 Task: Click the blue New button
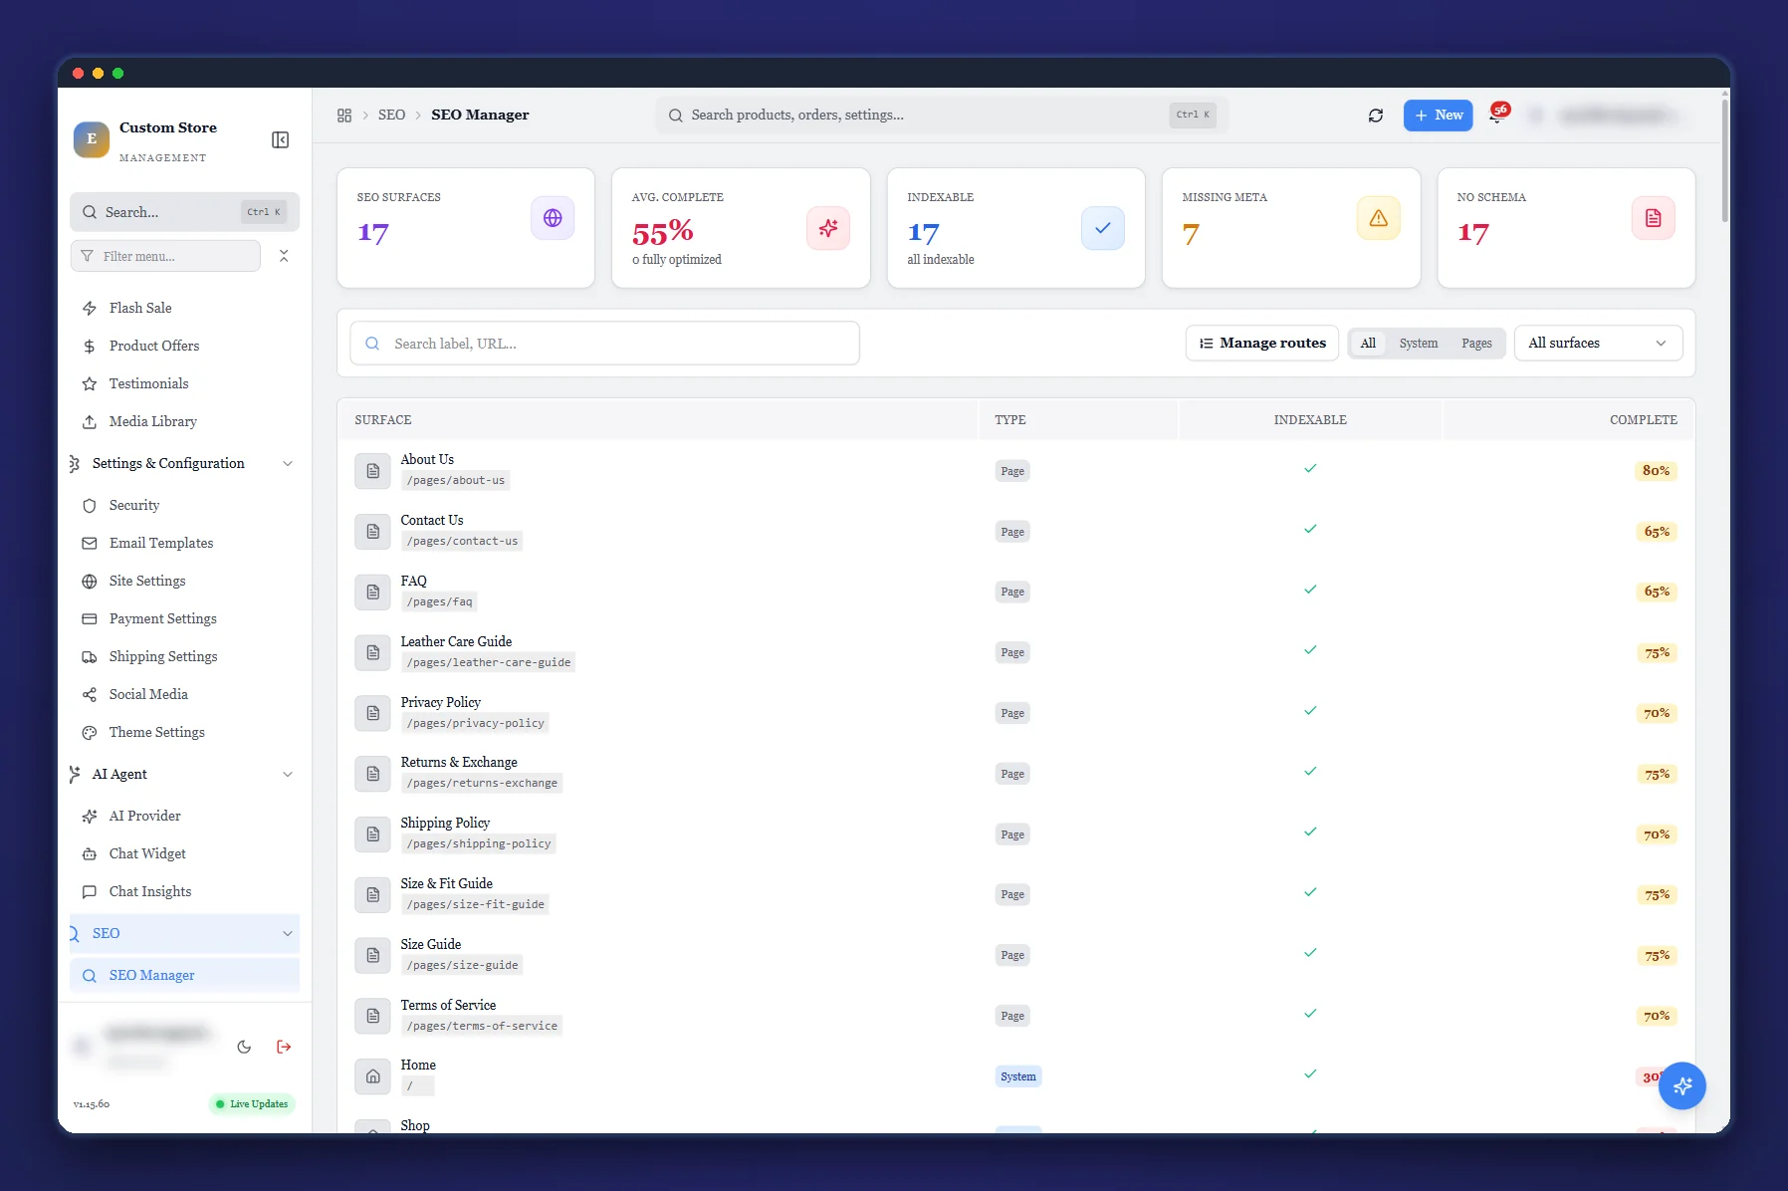pos(1438,116)
